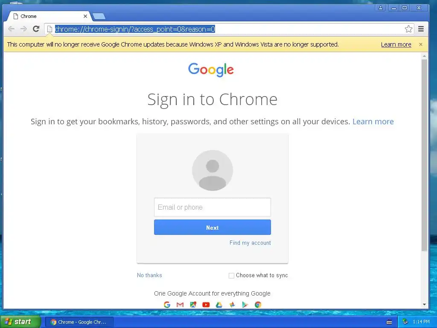Screen dimensions: 437x328
Task: Click the Gmail icon
Action: point(180,305)
